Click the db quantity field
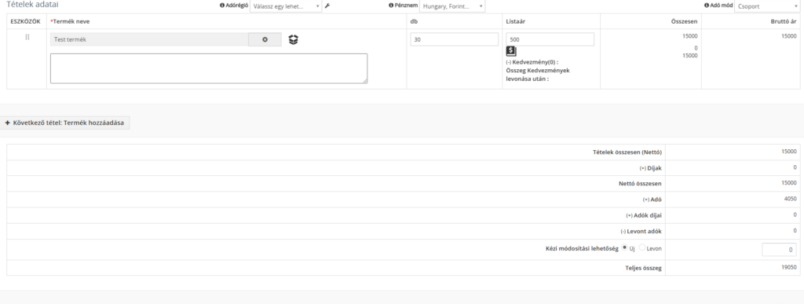 pyautogui.click(x=455, y=39)
